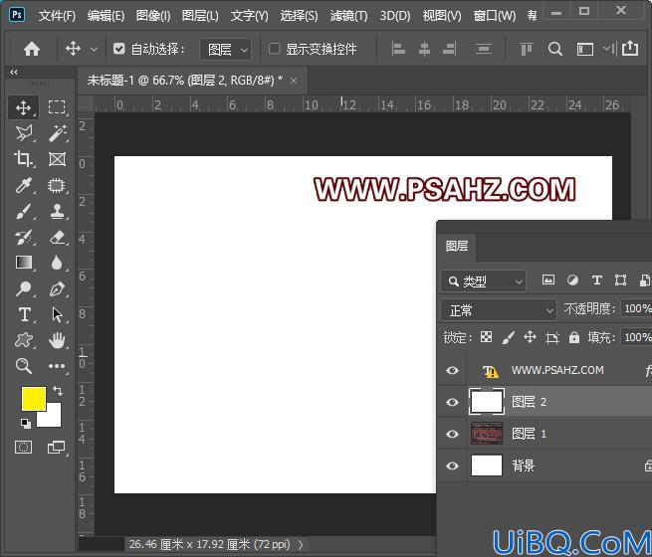Open the Edit Toolbar three-dots button
This screenshot has height=557, width=652.
pyautogui.click(x=57, y=366)
